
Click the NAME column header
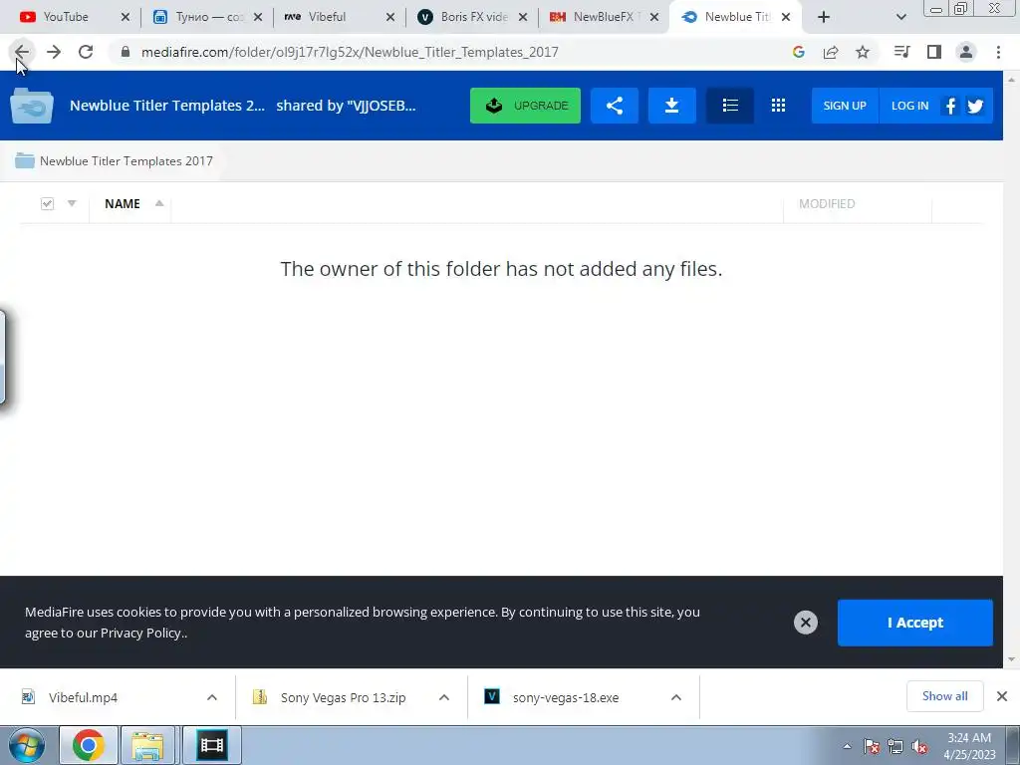(x=123, y=203)
